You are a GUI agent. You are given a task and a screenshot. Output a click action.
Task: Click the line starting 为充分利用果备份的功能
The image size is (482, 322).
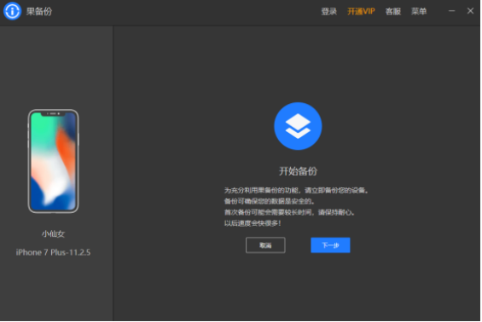(x=296, y=190)
